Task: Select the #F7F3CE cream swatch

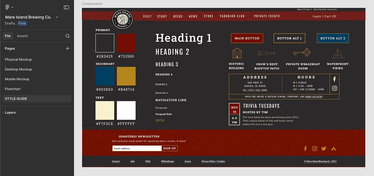Action: [x=105, y=110]
